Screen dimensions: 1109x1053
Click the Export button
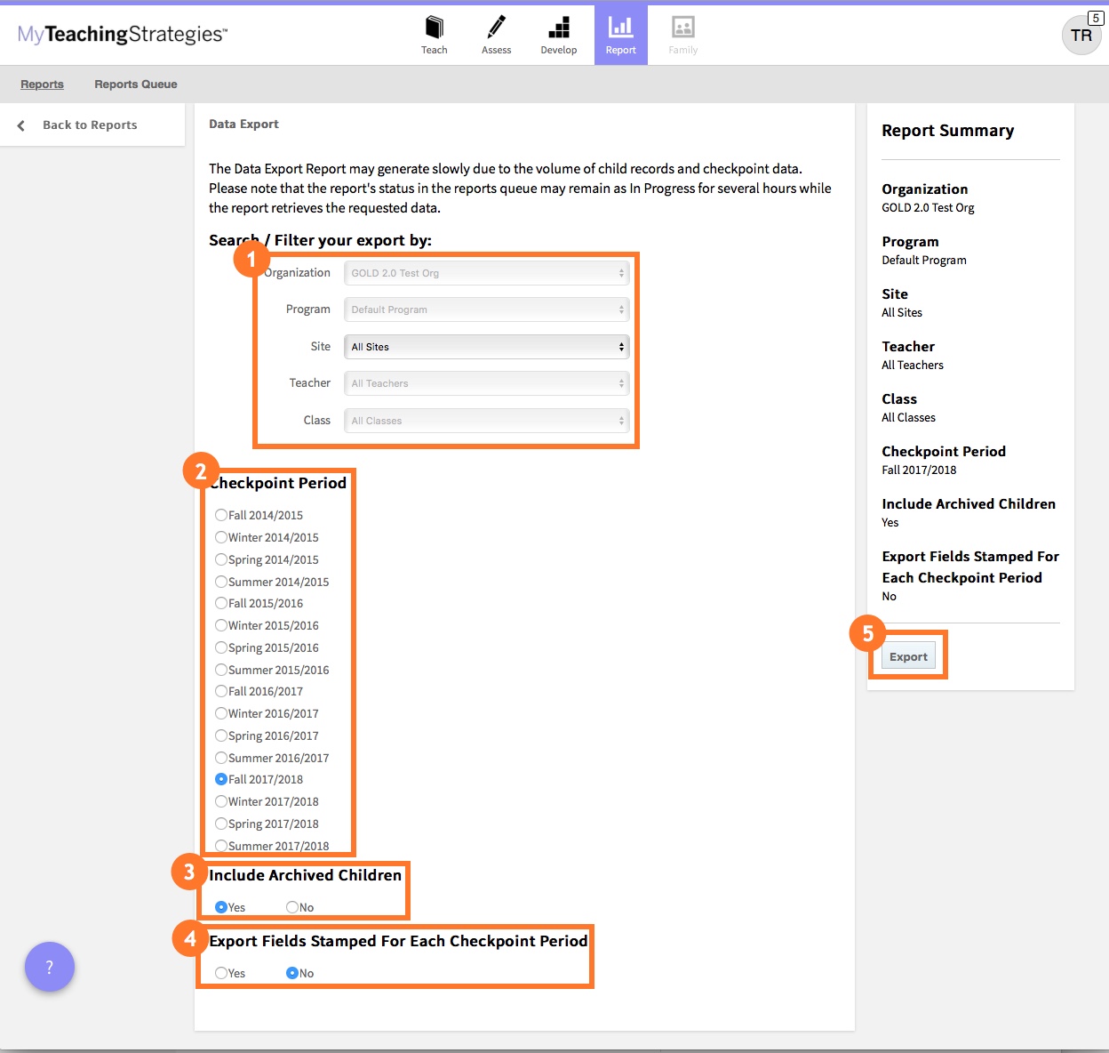click(x=908, y=656)
